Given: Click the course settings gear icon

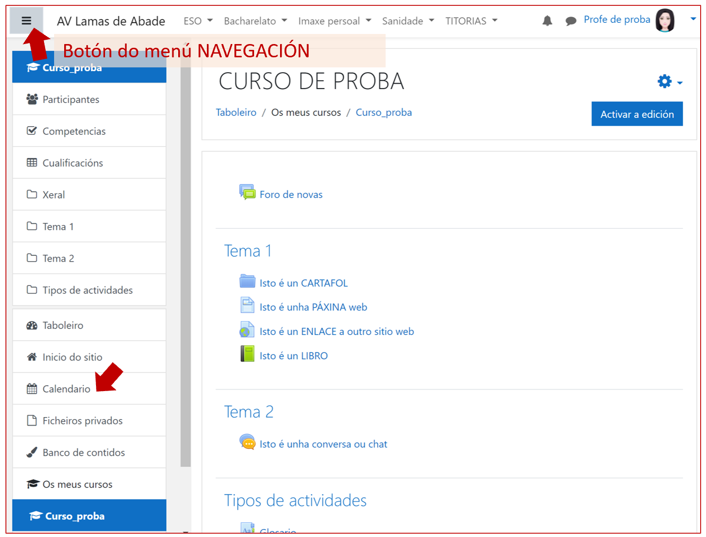Looking at the screenshot, I should (x=665, y=81).
